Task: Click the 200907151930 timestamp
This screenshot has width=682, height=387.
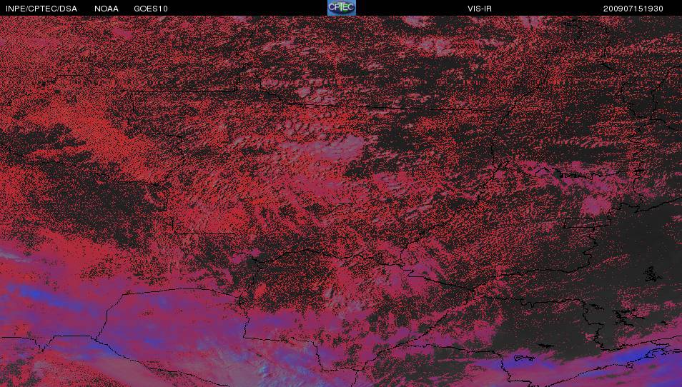Action: [x=633, y=9]
